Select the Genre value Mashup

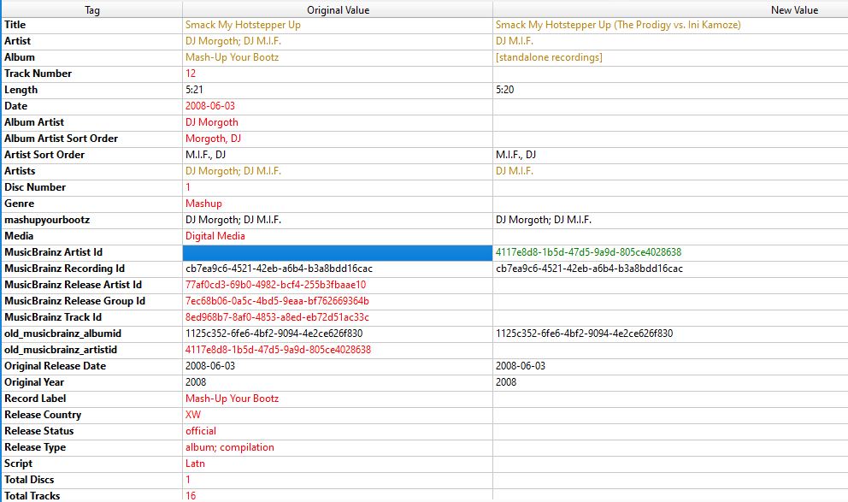(x=203, y=204)
